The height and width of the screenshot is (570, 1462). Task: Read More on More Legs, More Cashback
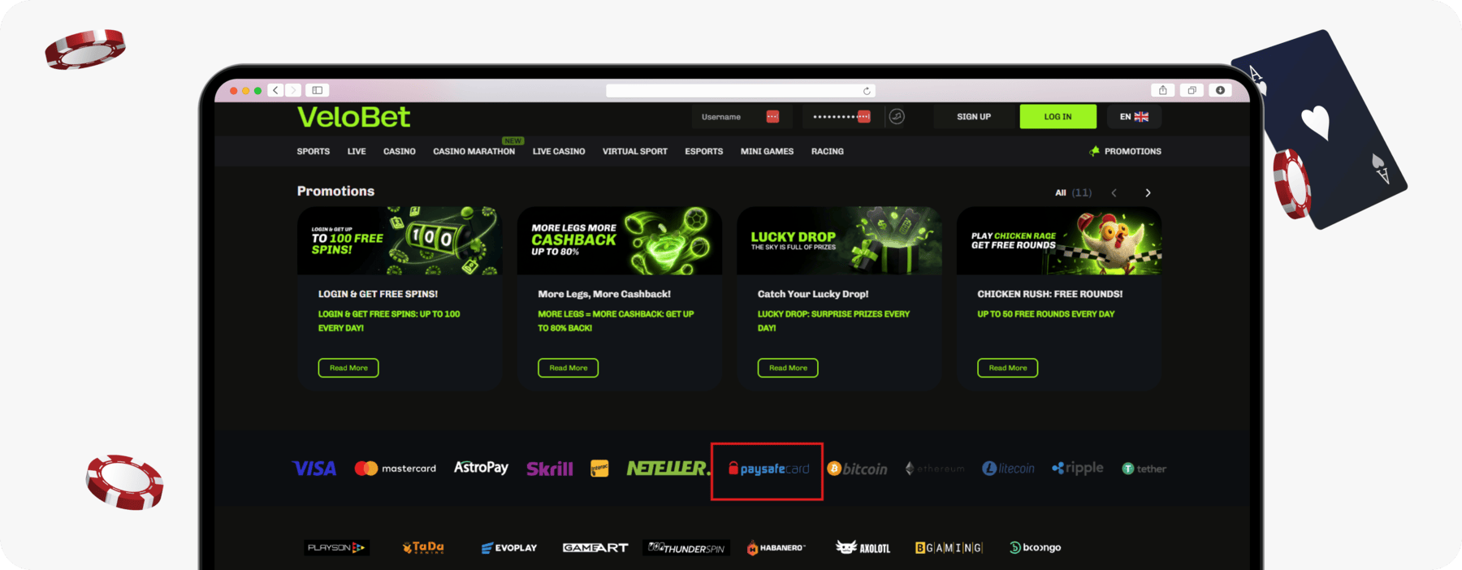pyautogui.click(x=569, y=368)
